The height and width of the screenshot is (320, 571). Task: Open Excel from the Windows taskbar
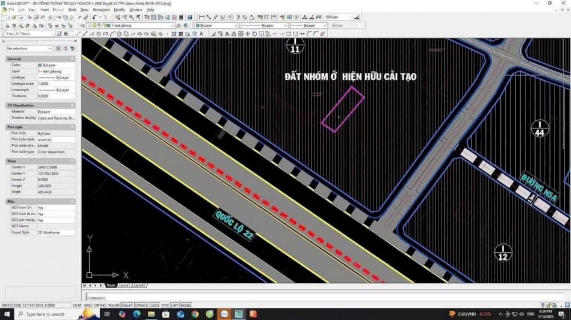click(238, 314)
